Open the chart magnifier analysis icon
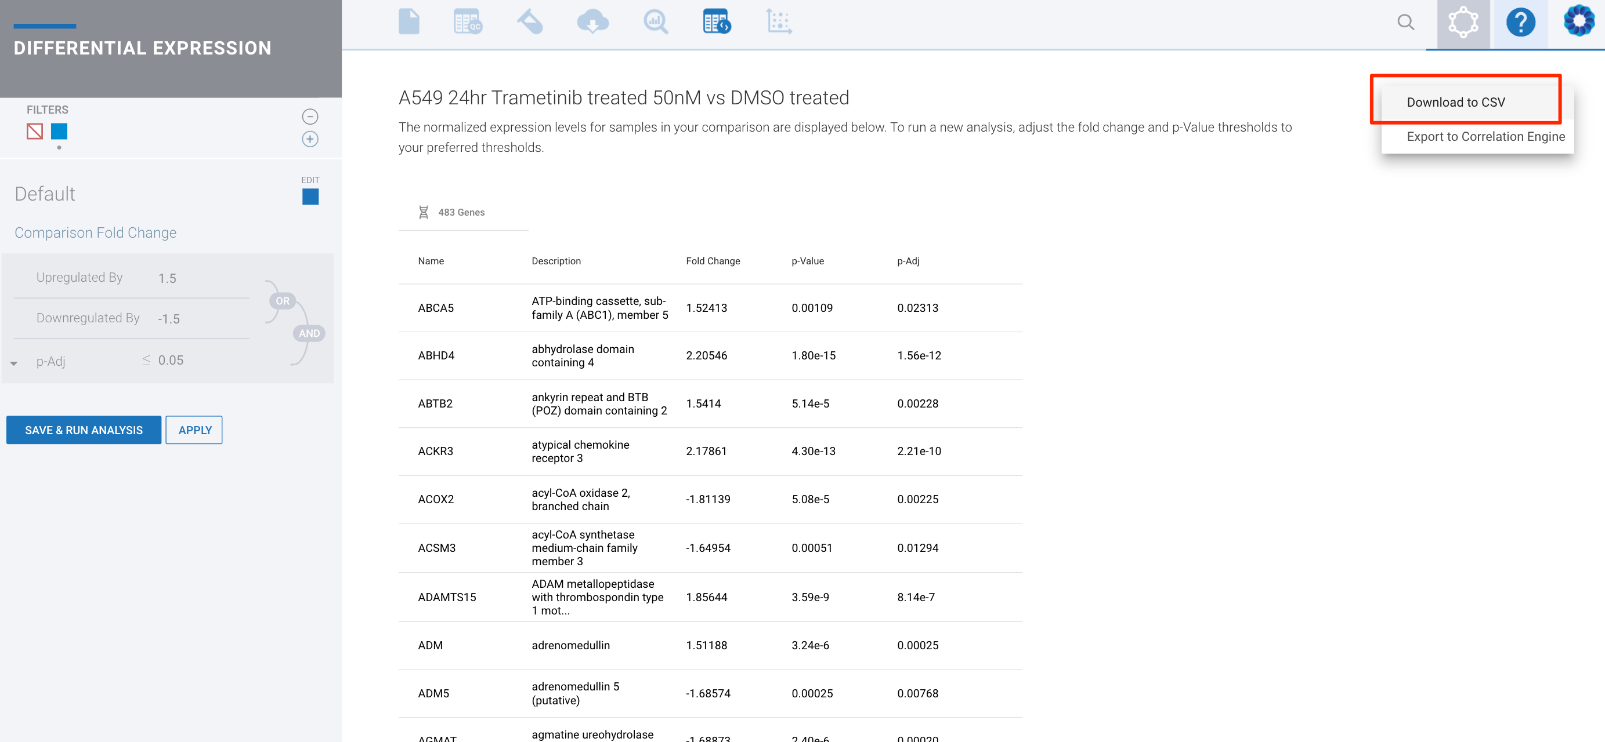Viewport: 1605px width, 742px height. tap(655, 21)
